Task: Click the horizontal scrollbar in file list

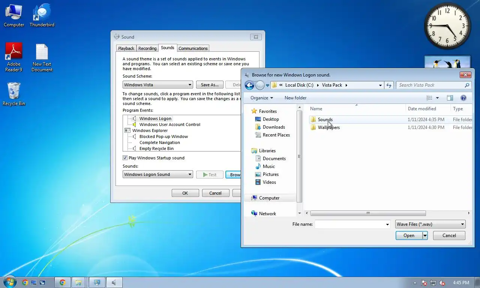Action: [x=368, y=213]
